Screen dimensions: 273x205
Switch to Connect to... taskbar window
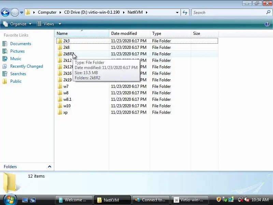(151, 200)
